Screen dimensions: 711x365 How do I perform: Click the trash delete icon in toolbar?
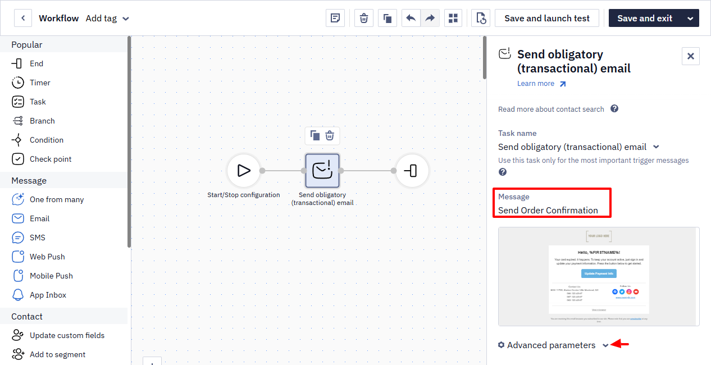(x=364, y=18)
